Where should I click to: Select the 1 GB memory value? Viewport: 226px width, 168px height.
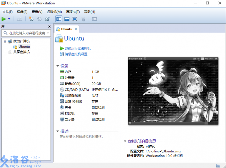pos(95,72)
